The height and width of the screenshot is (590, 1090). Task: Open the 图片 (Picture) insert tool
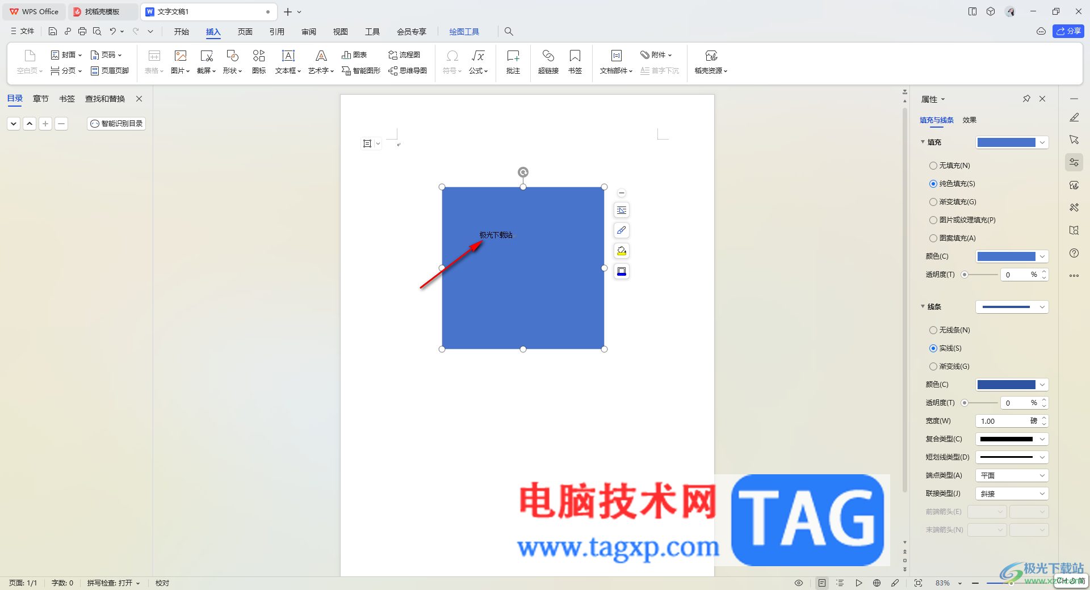point(180,62)
